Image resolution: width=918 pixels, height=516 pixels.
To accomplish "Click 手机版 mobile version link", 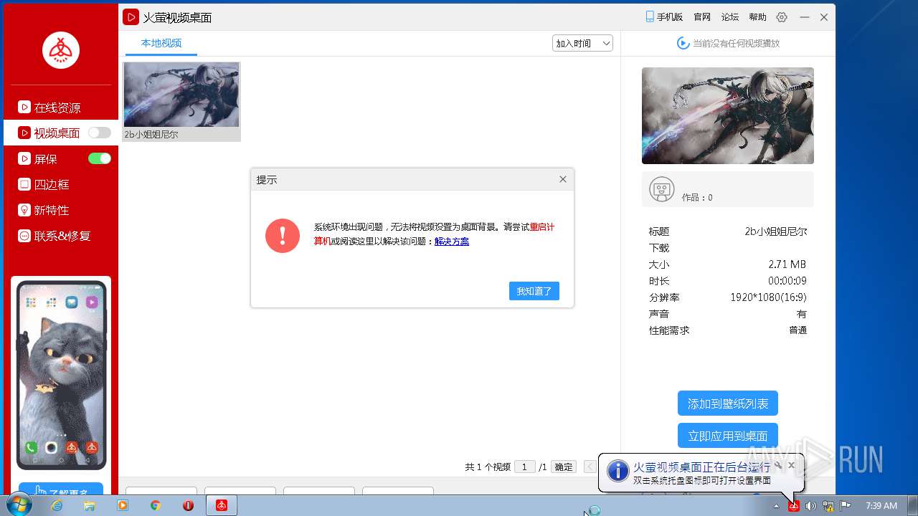I will [663, 17].
